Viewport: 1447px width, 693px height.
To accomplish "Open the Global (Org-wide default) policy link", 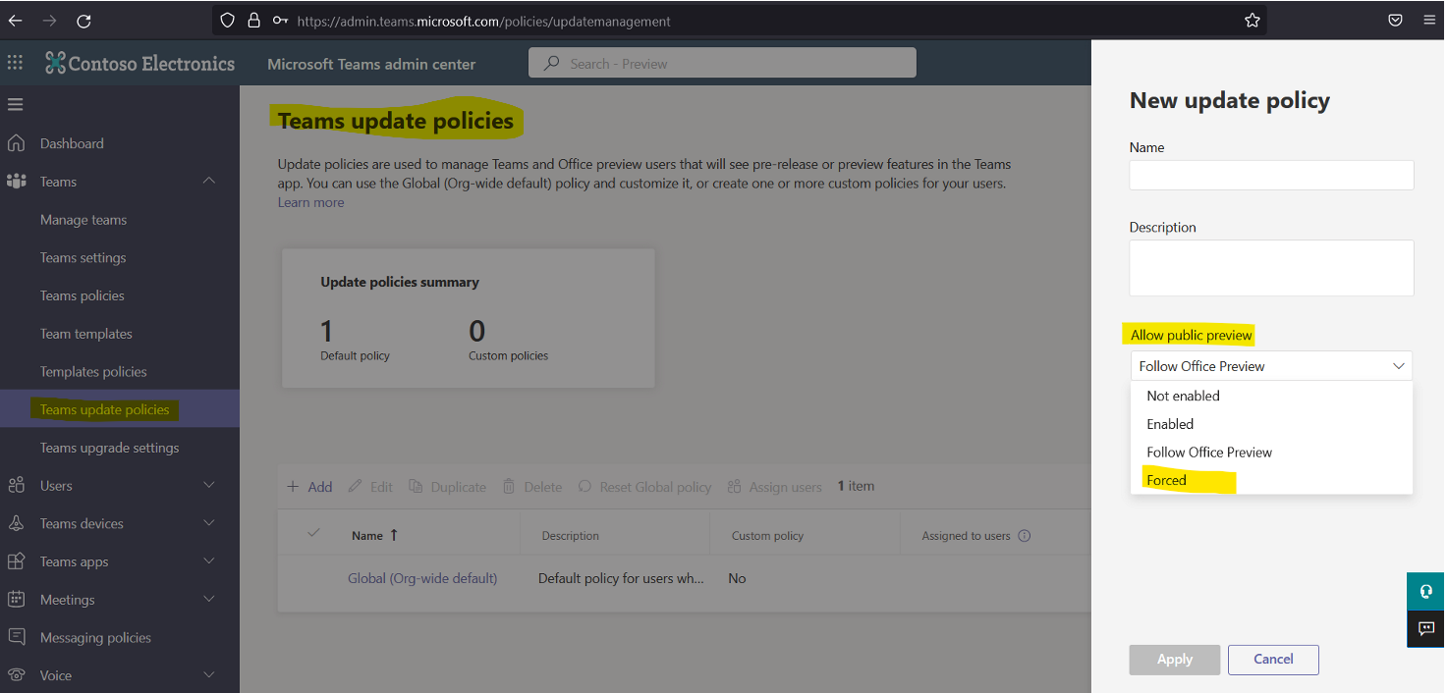I will (422, 578).
